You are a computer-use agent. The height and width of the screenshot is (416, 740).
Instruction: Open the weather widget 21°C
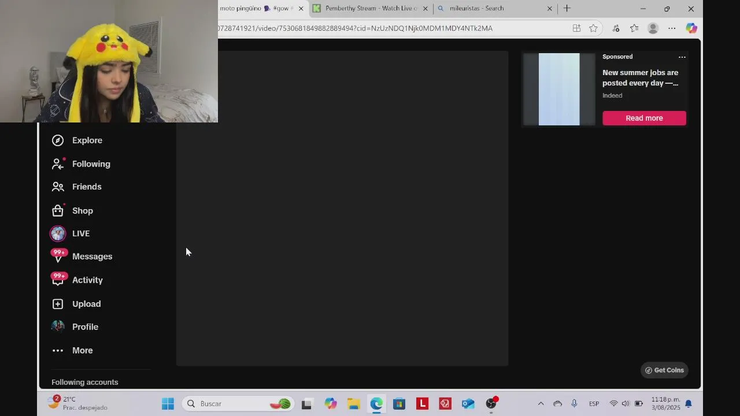pos(77,403)
